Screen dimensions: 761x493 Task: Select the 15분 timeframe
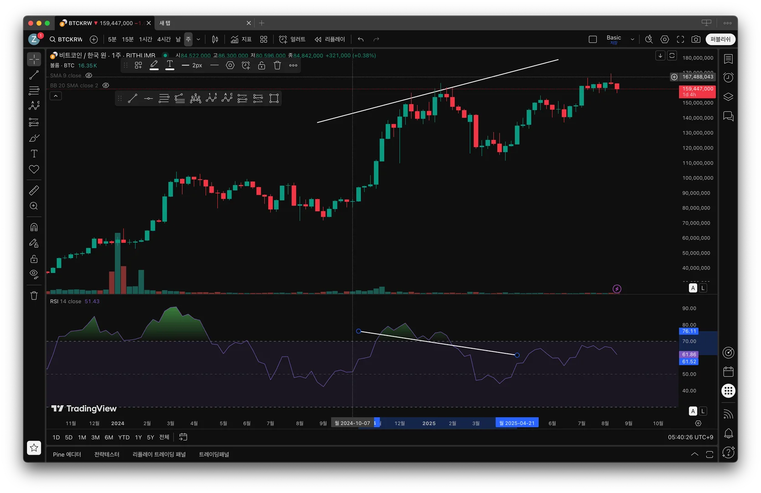click(x=128, y=39)
